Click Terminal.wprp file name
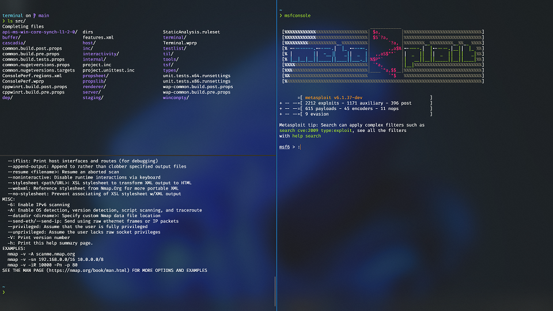This screenshot has height=311, width=553. 180,43
